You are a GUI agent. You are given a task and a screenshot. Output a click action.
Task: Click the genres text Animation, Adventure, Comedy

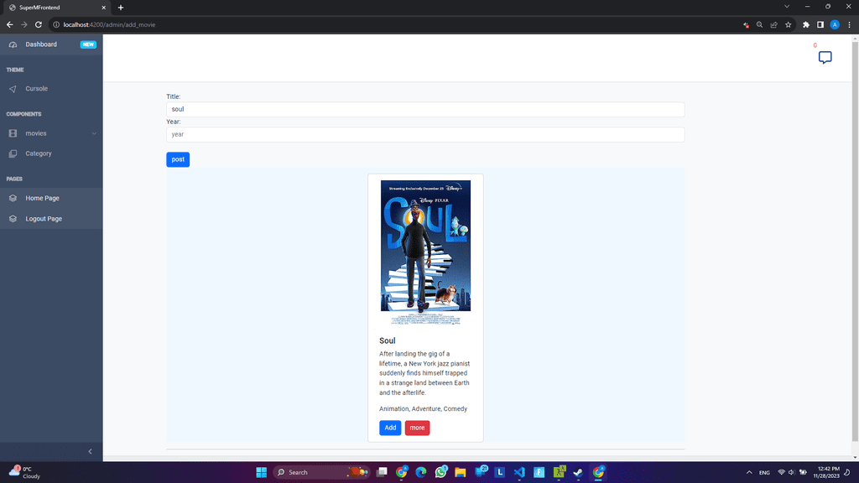[x=423, y=409]
